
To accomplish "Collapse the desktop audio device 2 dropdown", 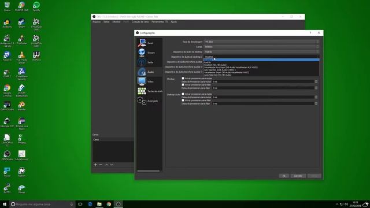I will tap(261, 57).
